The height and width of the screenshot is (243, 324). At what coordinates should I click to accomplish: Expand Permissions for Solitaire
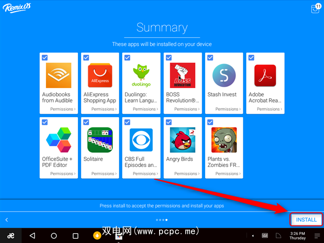pos(104,173)
